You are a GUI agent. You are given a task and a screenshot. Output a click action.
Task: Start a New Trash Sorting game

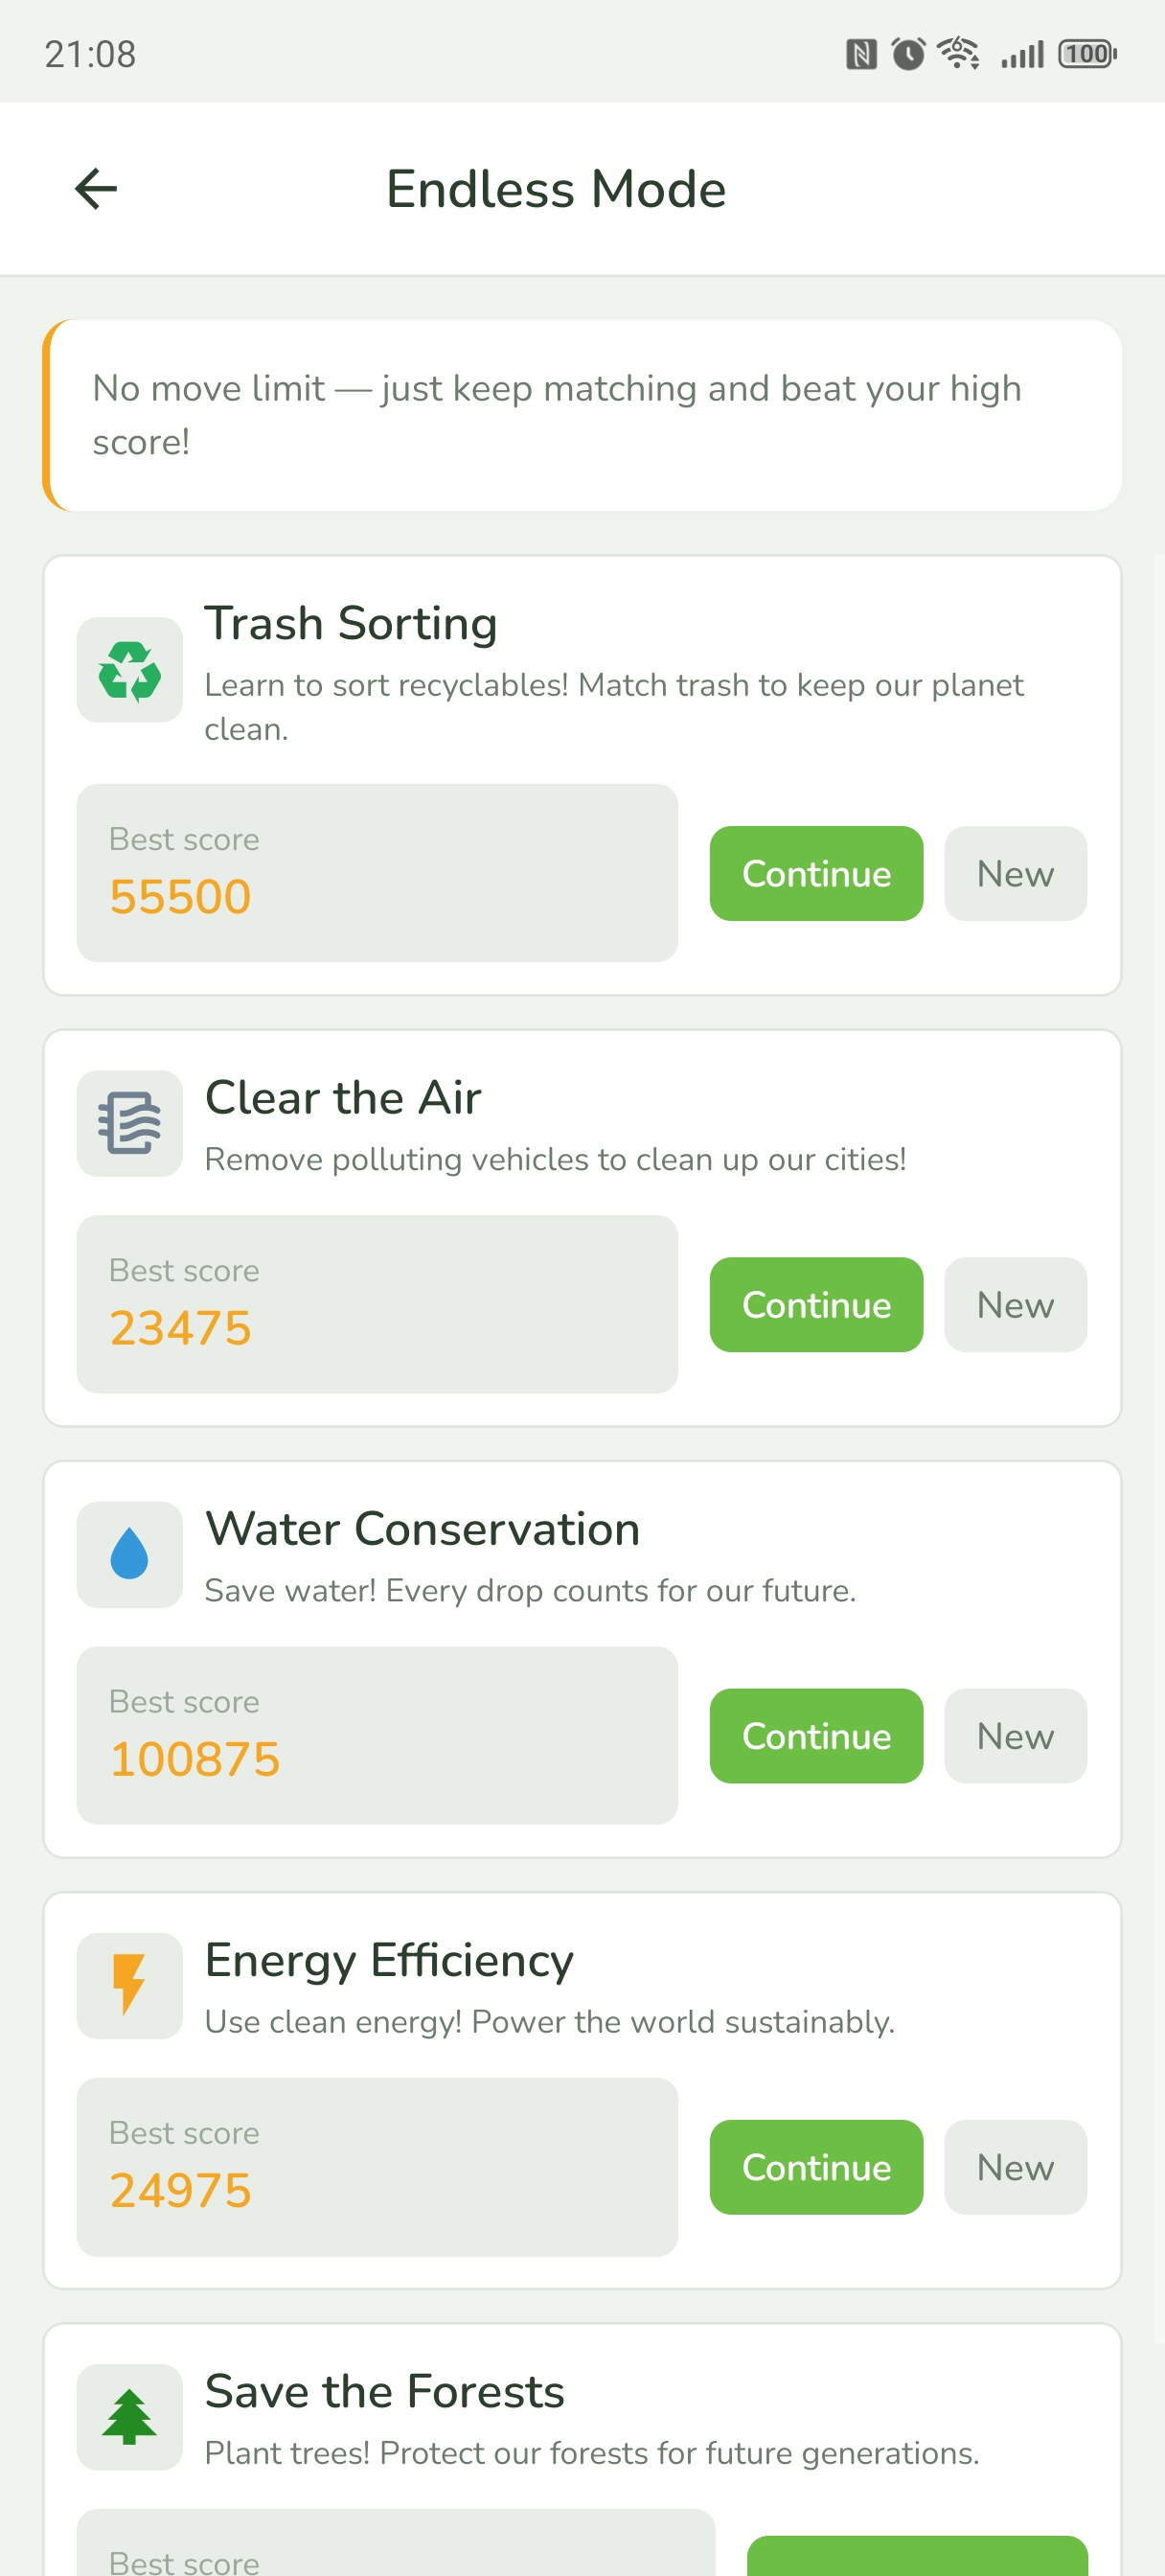click(x=1015, y=873)
